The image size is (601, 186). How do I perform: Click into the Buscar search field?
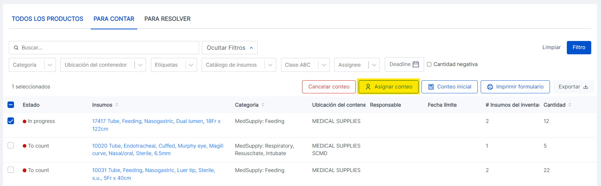pos(107,48)
